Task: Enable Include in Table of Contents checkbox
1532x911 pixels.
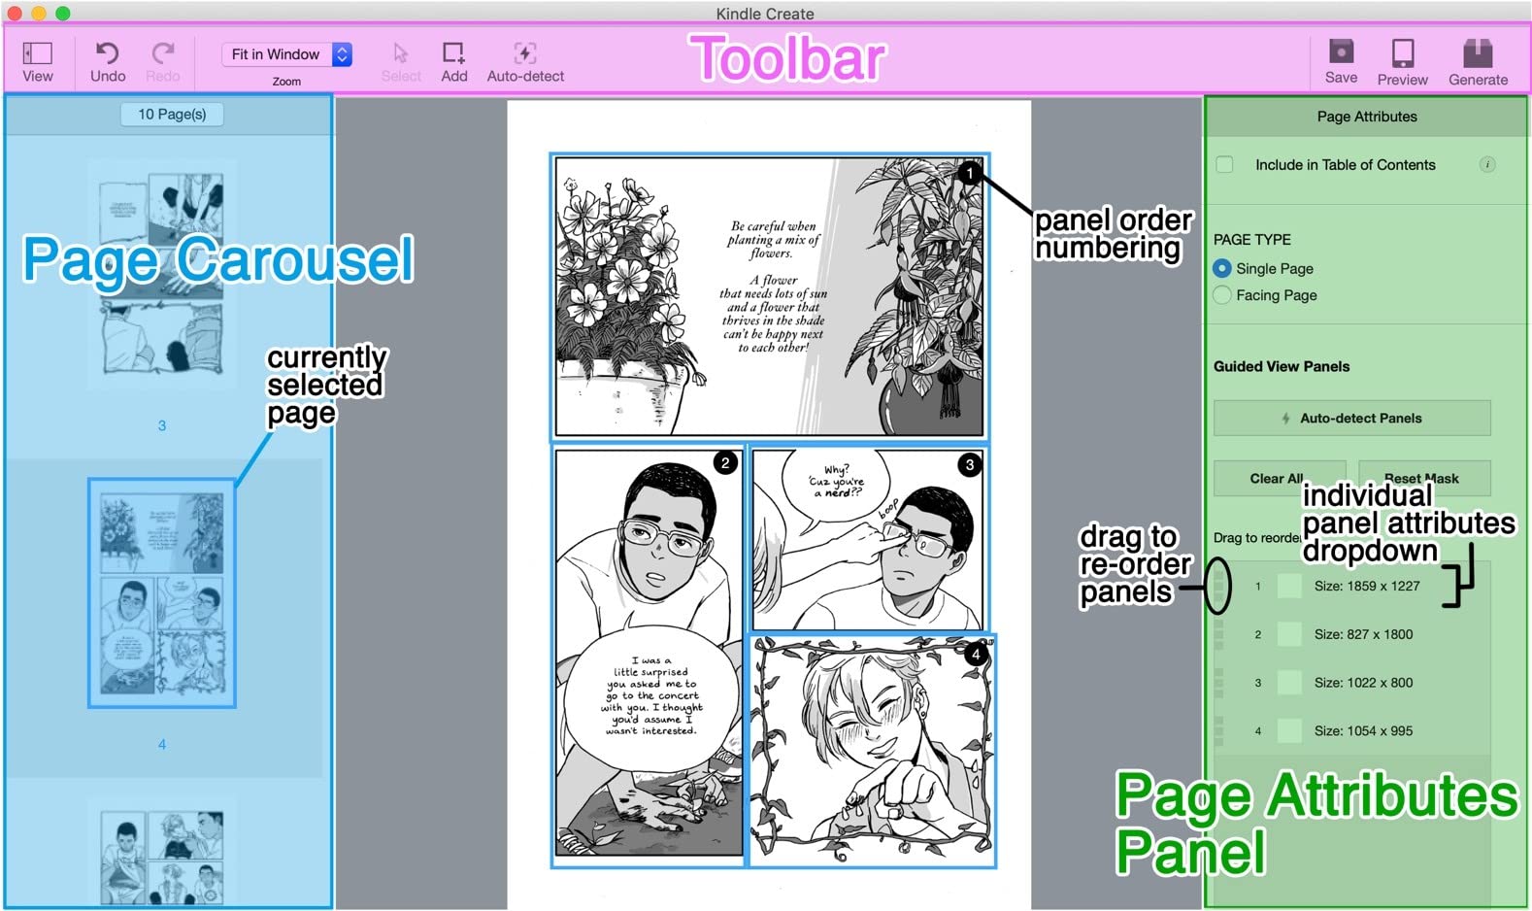Action: [1224, 165]
